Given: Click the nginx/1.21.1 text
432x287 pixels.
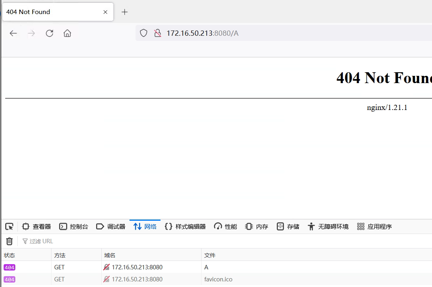Looking at the screenshot, I should pyautogui.click(x=387, y=108).
